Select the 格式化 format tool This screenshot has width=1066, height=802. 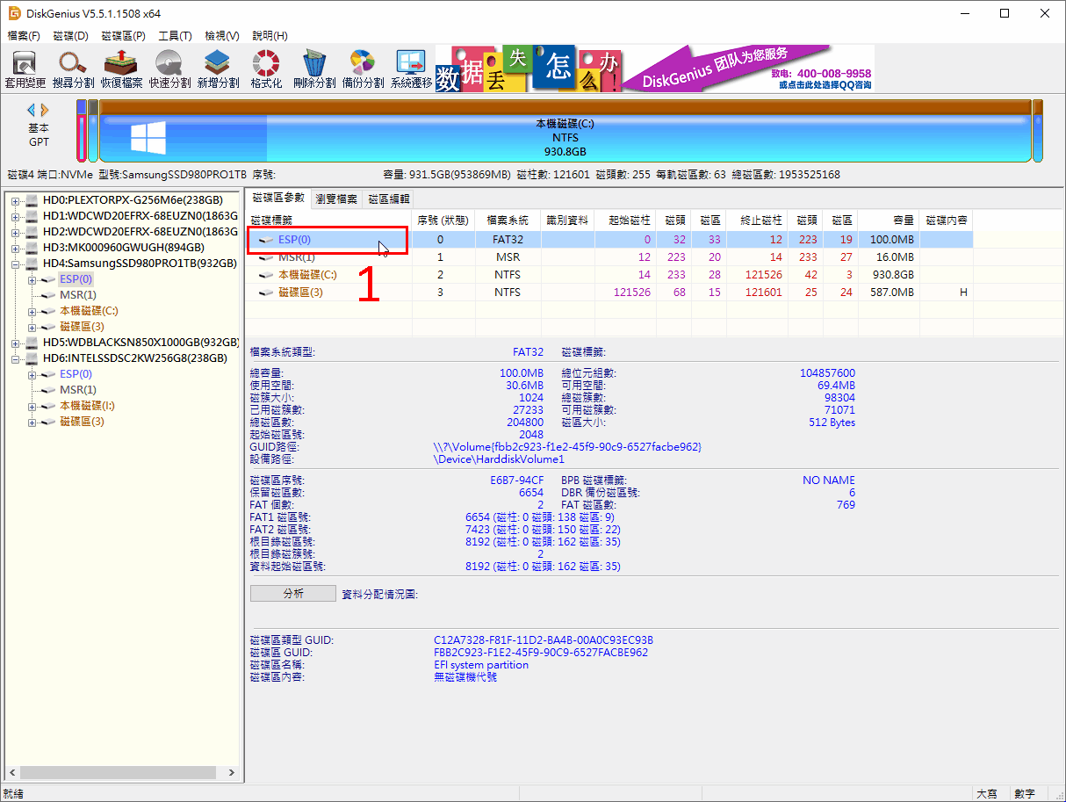coord(266,70)
